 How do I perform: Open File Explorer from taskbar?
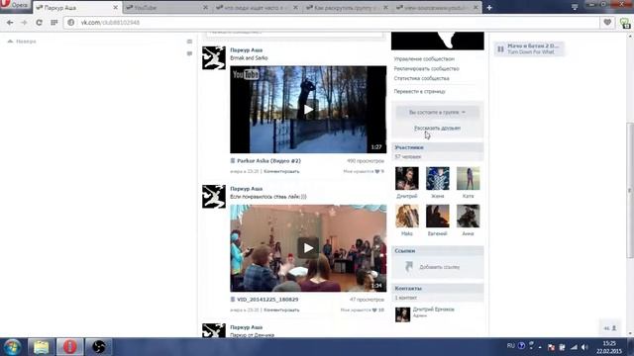pos(41,347)
